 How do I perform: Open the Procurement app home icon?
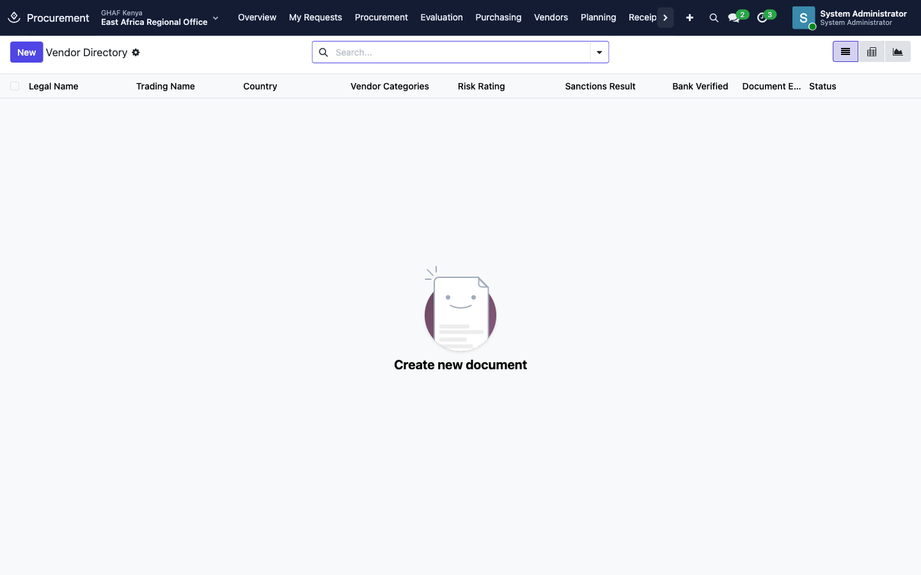(14, 18)
